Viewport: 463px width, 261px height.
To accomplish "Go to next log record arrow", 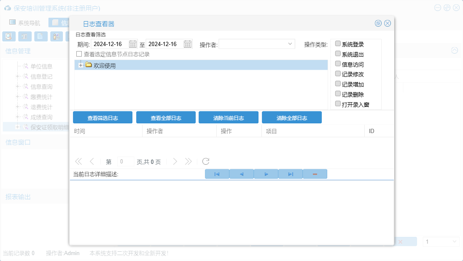I will pos(266,174).
